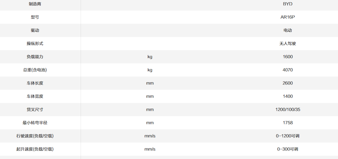Select the 0-300可调 lifting speed value
338x159 pixels.
pos(288,149)
